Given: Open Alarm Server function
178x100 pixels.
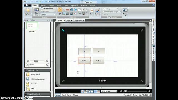Looking at the screenshot, I should tap(35, 74).
